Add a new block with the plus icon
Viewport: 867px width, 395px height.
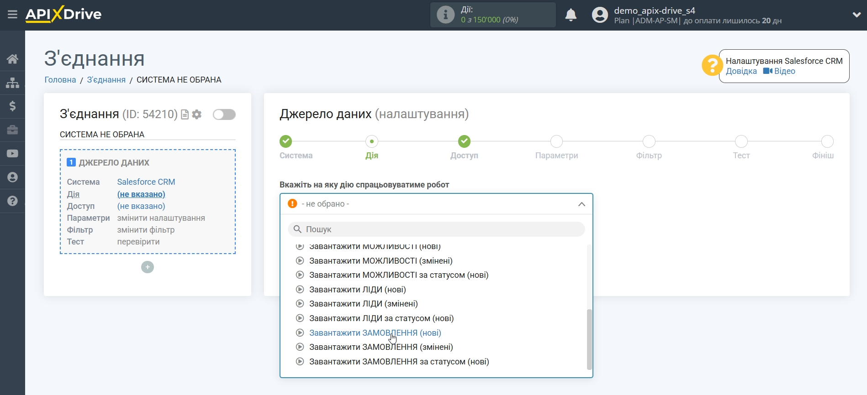point(148,267)
